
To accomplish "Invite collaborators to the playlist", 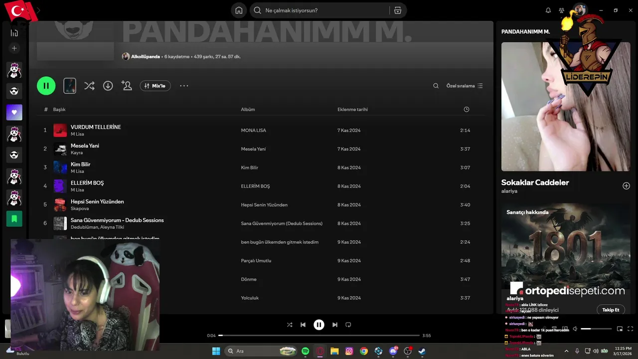I will pyautogui.click(x=127, y=86).
